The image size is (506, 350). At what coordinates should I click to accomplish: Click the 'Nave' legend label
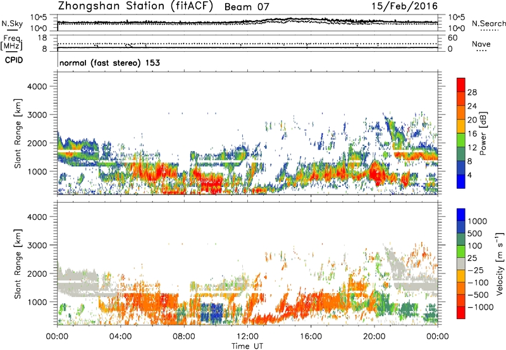481,44
